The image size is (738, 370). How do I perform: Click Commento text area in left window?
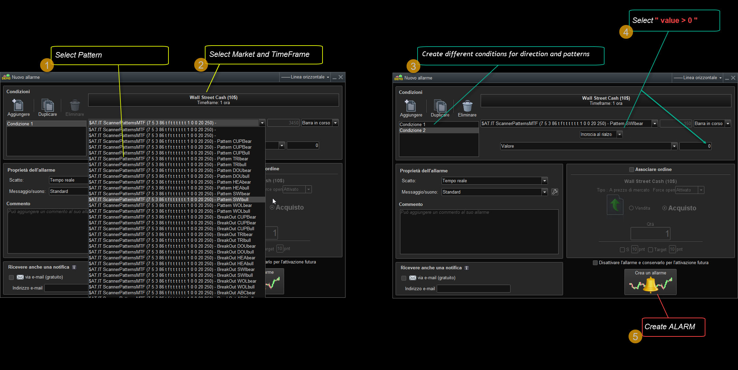[48, 231]
